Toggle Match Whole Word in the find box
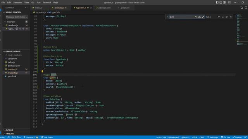 click(199, 17)
